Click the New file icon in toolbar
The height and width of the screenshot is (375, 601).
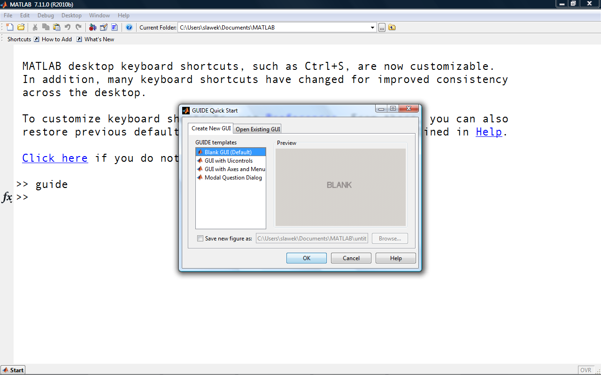point(10,27)
